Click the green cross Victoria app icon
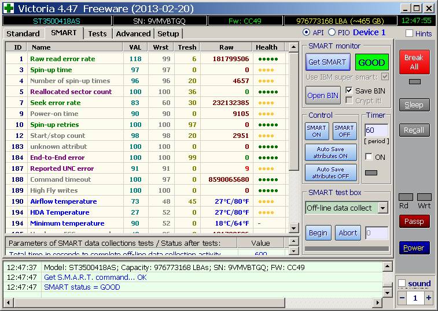438x311 pixels. [x=8, y=8]
